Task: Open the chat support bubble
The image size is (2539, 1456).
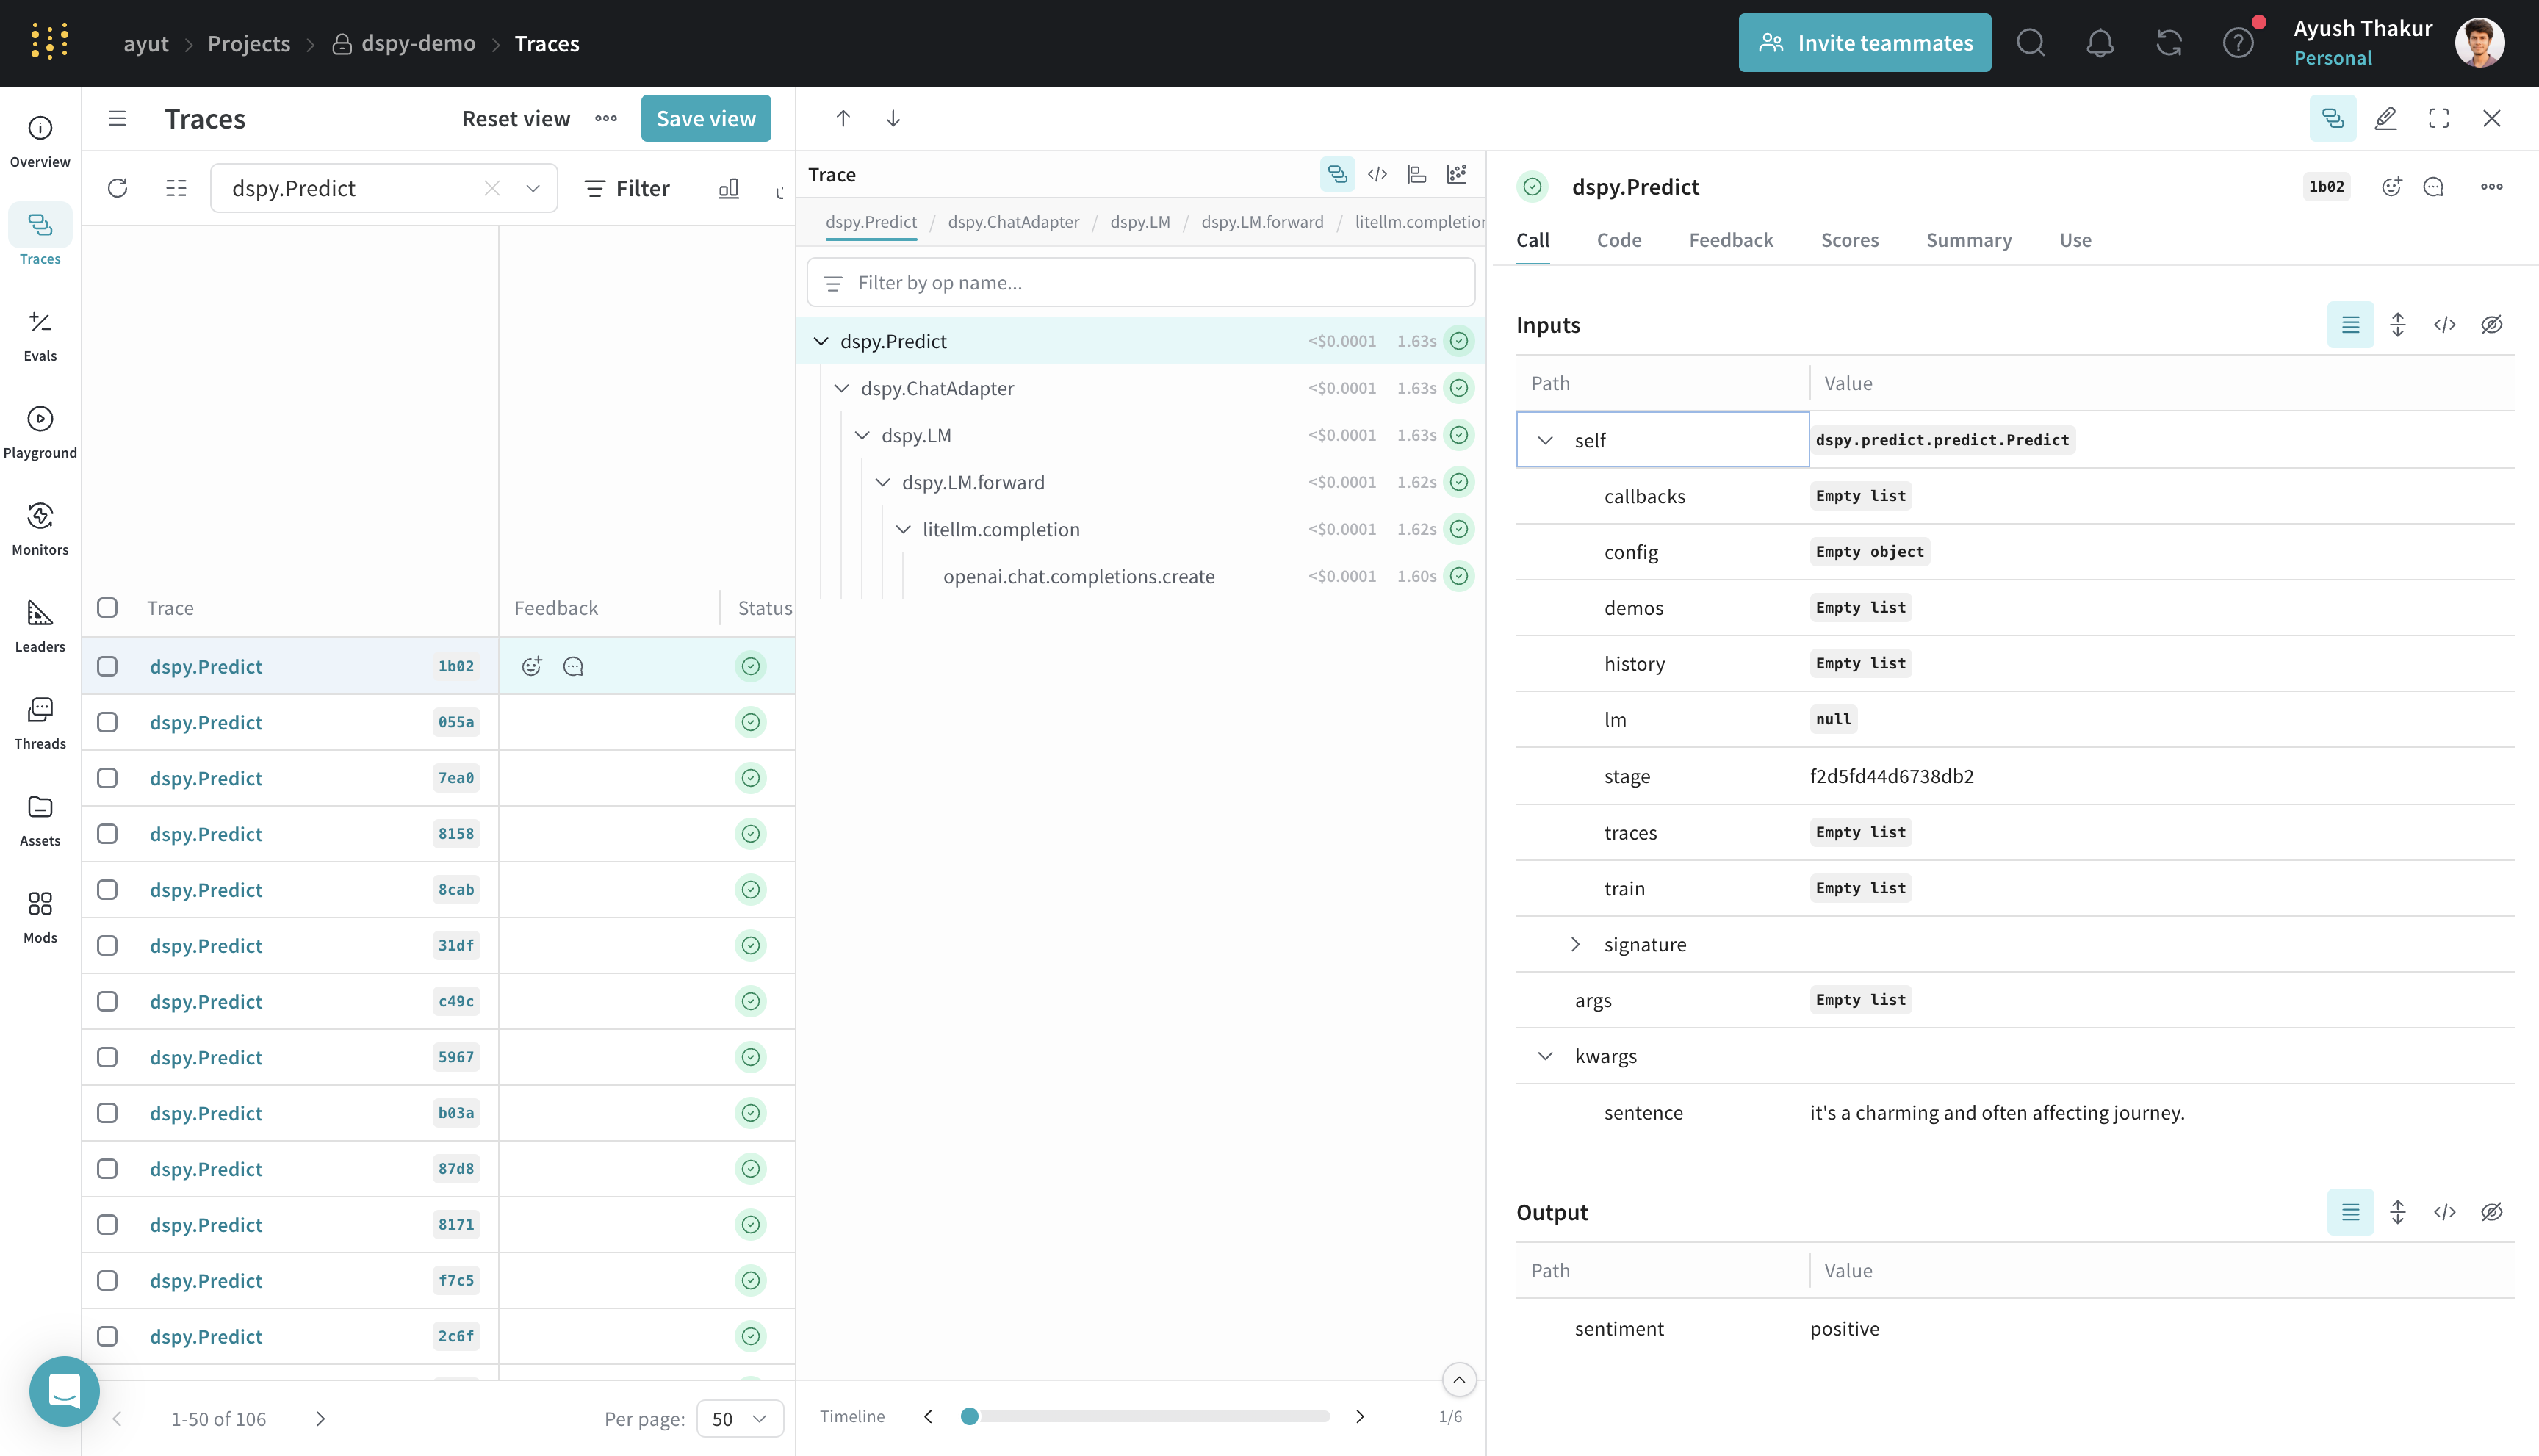Action: [x=64, y=1390]
